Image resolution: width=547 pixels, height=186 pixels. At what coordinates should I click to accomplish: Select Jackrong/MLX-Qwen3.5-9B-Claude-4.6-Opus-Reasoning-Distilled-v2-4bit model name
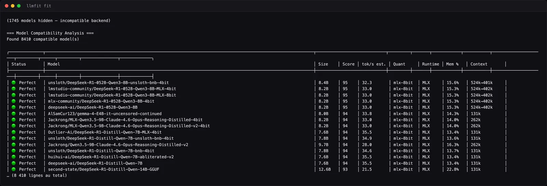129,126
